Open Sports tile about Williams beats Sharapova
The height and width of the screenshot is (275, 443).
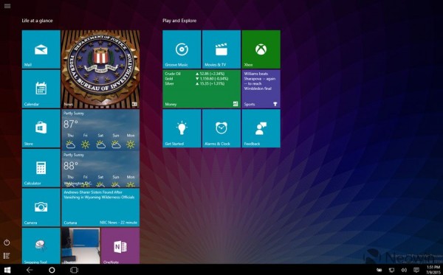click(x=261, y=89)
